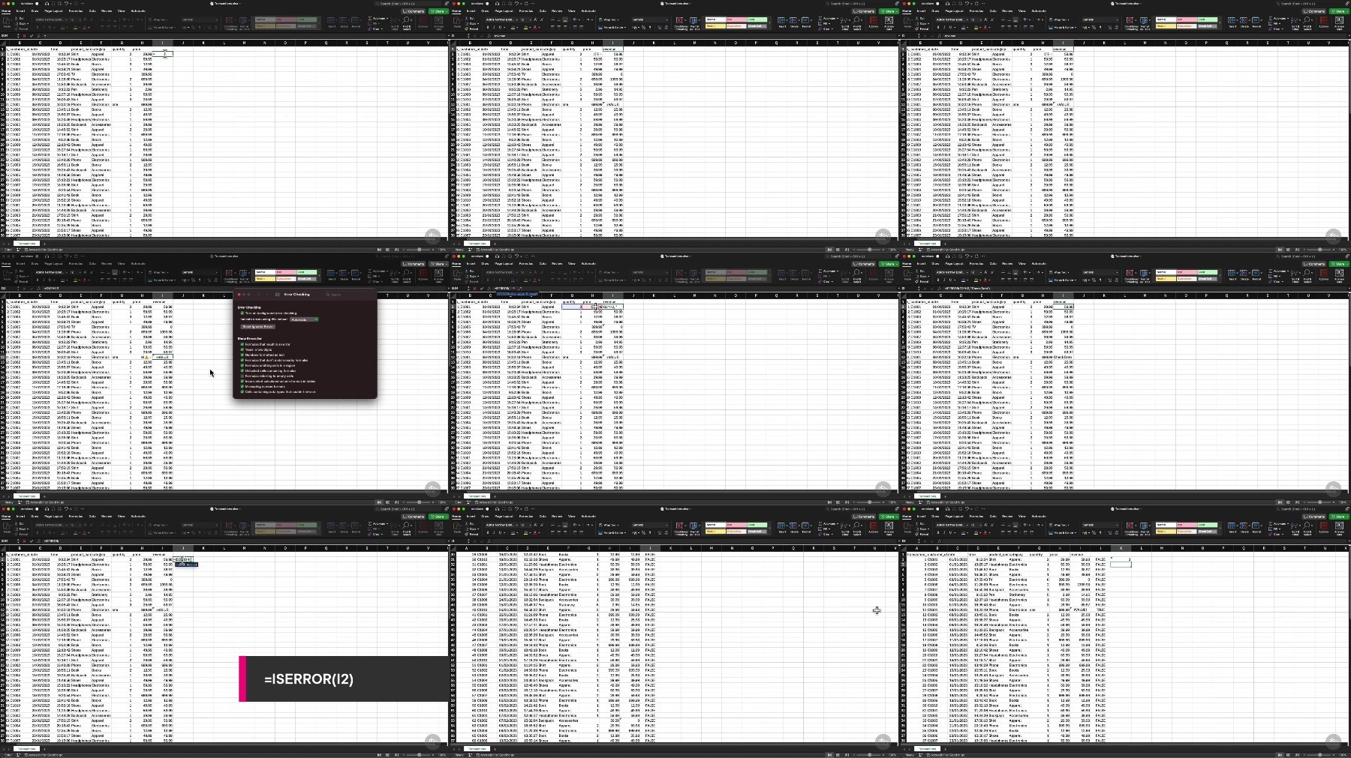
Task: Open the Page Layout tab in the center frame
Action: click(x=504, y=264)
